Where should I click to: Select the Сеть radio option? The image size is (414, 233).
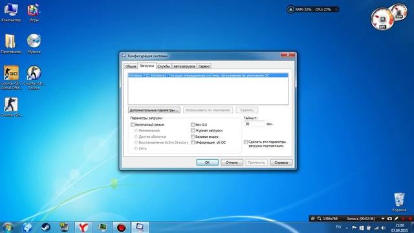click(x=136, y=148)
